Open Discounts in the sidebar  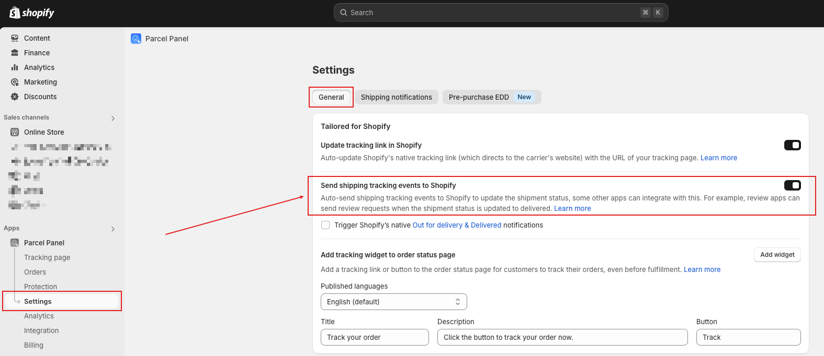coord(40,97)
